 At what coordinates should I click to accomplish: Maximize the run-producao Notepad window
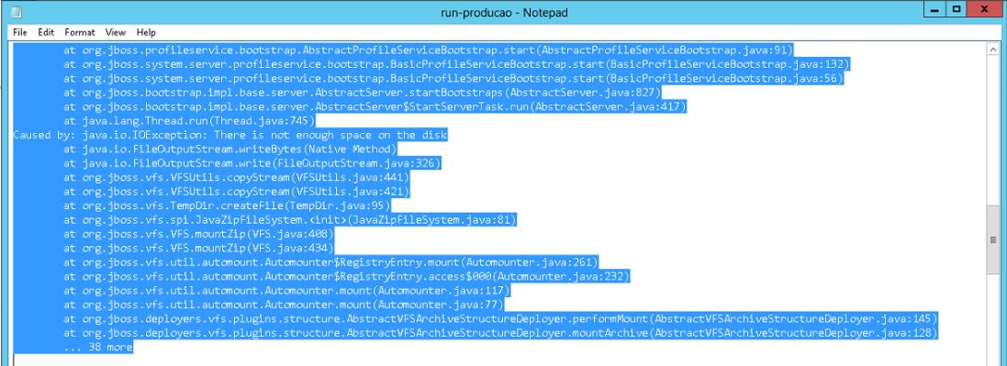[957, 10]
